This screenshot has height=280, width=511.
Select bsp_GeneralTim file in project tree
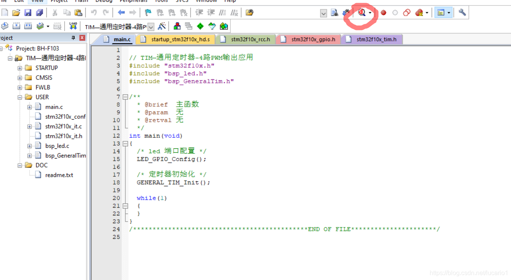point(65,155)
